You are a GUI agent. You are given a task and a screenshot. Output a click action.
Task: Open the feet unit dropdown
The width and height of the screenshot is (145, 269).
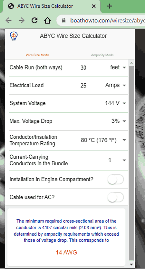point(118,67)
